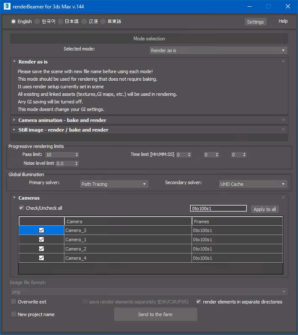
Task: Expand Camera animation - bake and render
Action: 14,120
